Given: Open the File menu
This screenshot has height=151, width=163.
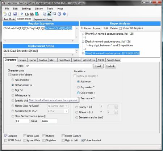Looking at the screenshot, I should (x=7, y=9).
